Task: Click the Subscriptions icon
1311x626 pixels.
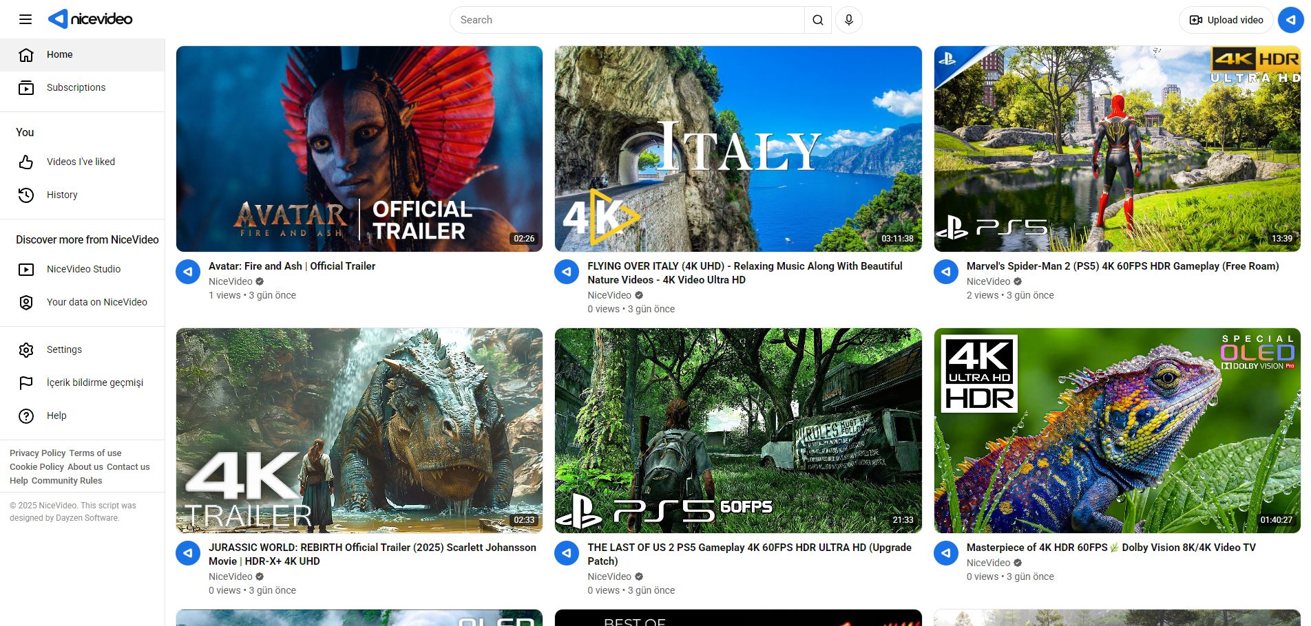Action: [x=26, y=88]
